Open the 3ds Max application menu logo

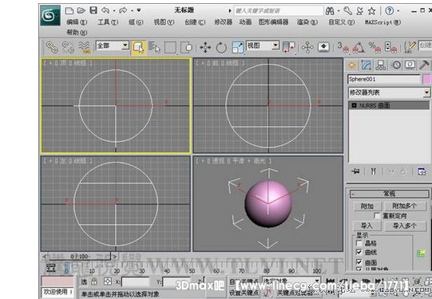tap(50, 15)
